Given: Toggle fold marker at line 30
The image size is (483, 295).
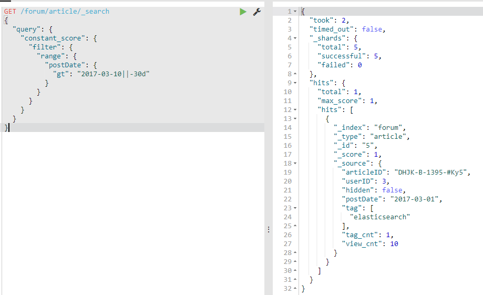Looking at the screenshot, I should (295, 271).
